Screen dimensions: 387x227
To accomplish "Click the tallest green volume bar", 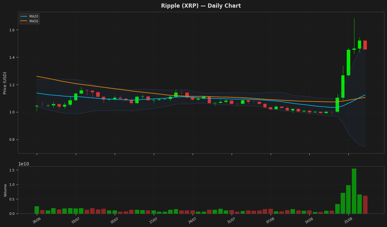I will (x=354, y=191).
